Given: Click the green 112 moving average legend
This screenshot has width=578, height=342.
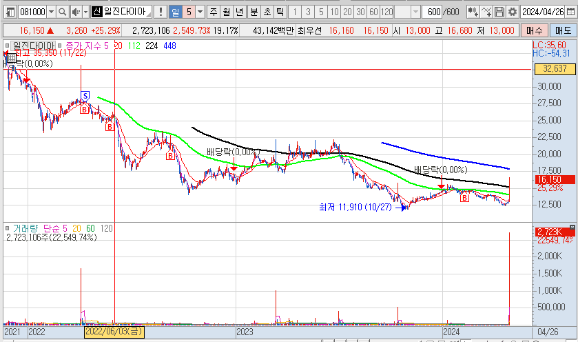Looking at the screenshot, I should pos(134,46).
